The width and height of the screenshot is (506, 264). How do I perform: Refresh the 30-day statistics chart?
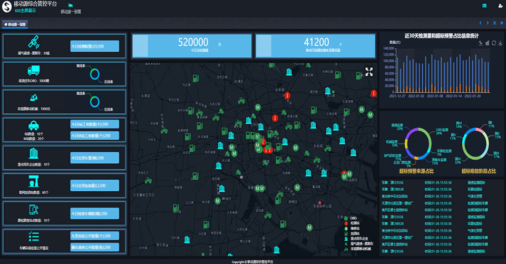point(493,43)
